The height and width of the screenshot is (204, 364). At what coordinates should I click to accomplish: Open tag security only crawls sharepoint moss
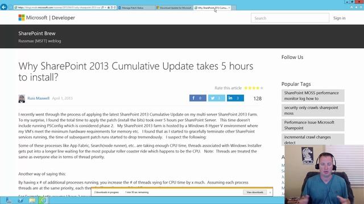click(x=313, y=110)
